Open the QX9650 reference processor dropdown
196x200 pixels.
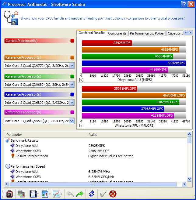click(x=72, y=85)
